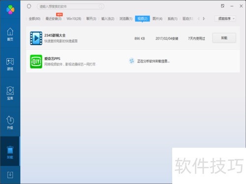Click the 7天内使用过 usage text
The width and height of the screenshot is (246, 184).
pyautogui.click(x=196, y=39)
